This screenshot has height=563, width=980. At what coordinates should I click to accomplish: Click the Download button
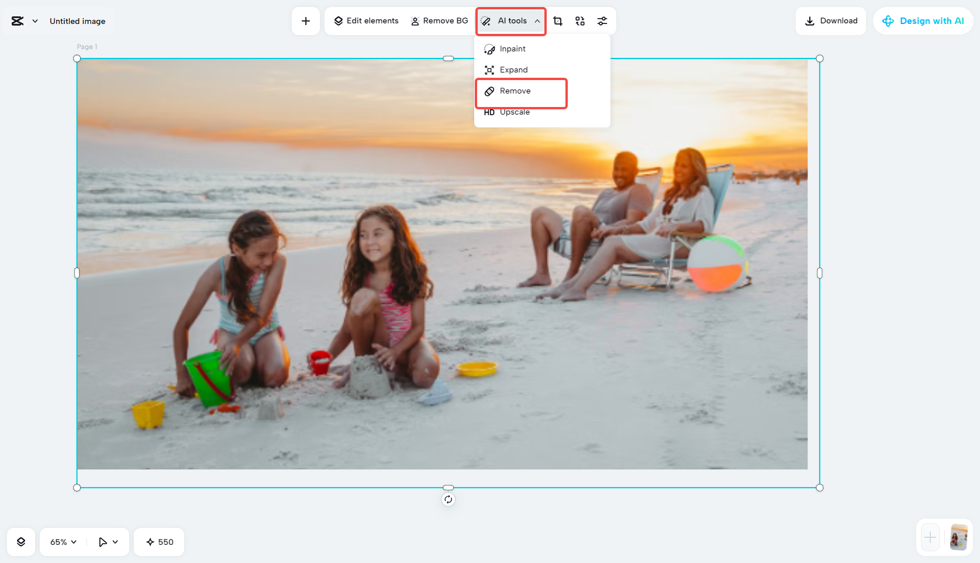click(x=831, y=21)
